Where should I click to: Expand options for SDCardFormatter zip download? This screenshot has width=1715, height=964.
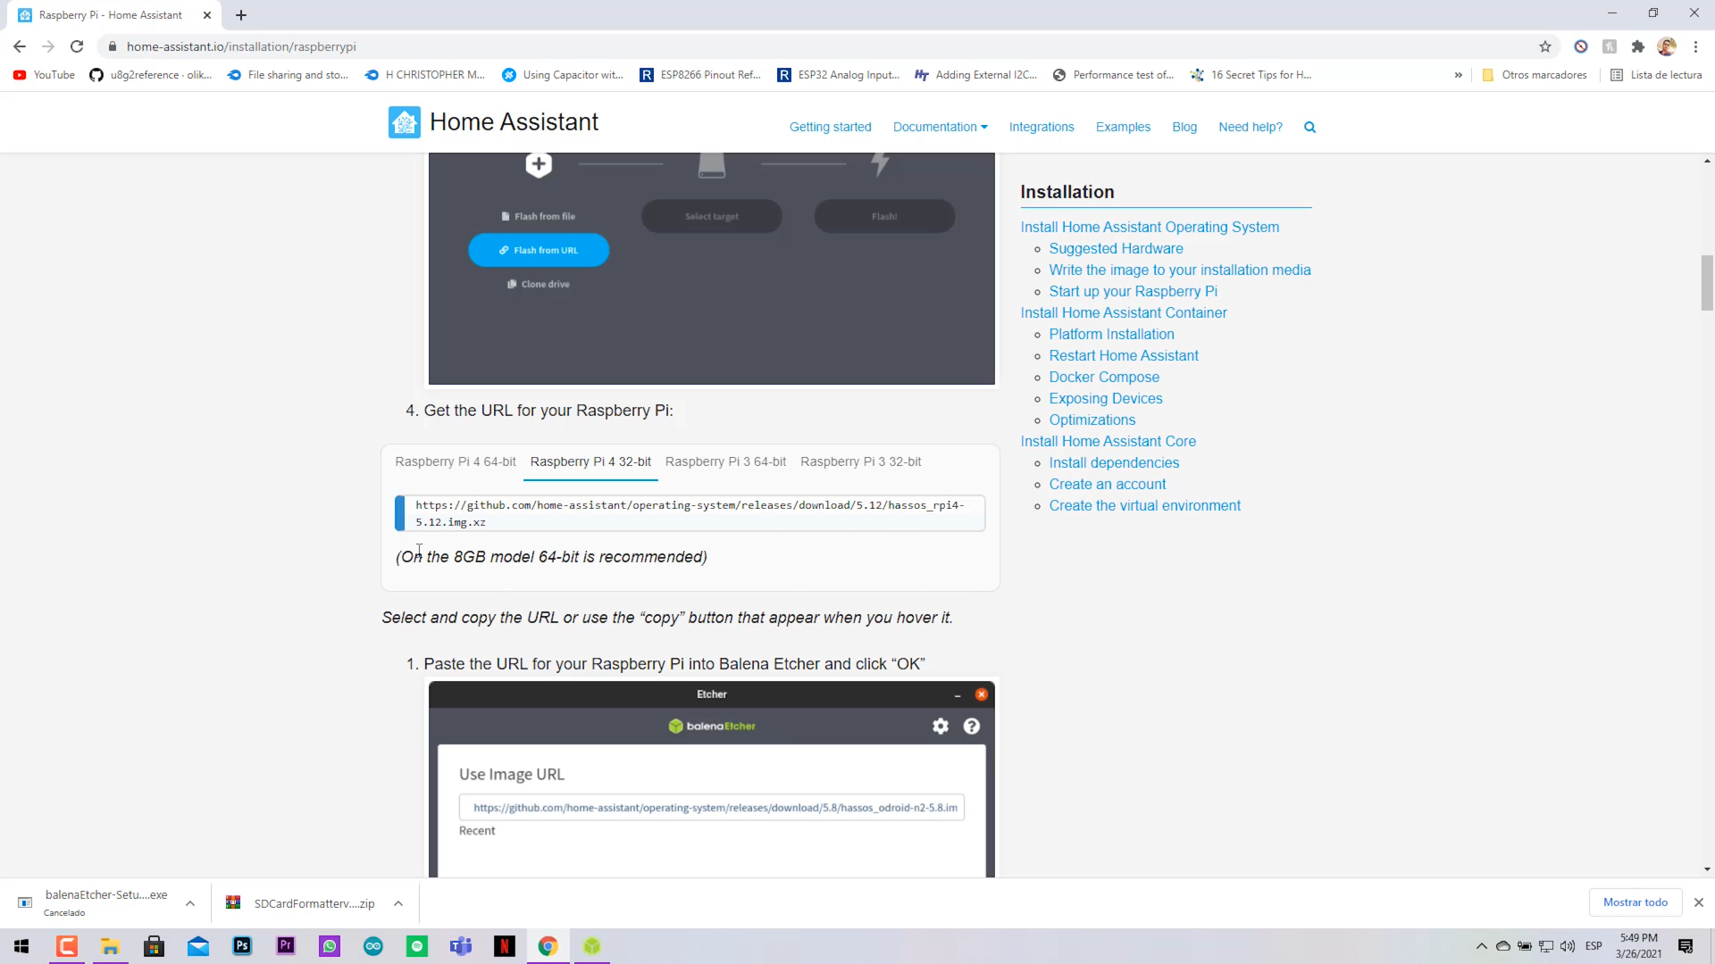click(398, 903)
